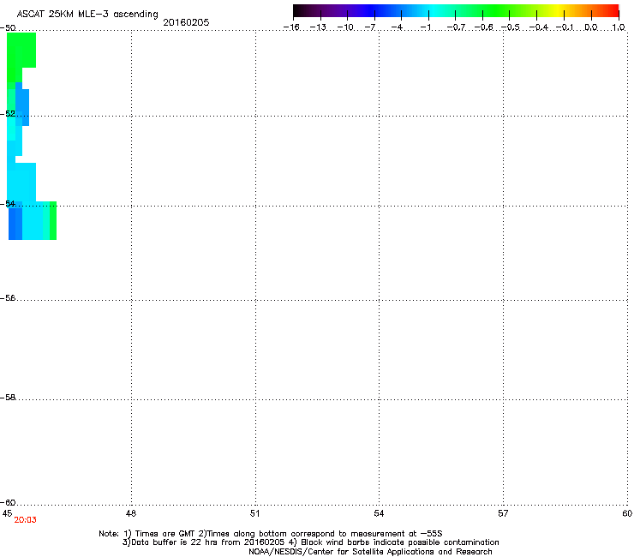Click the 45 longitude axis label

7,513
